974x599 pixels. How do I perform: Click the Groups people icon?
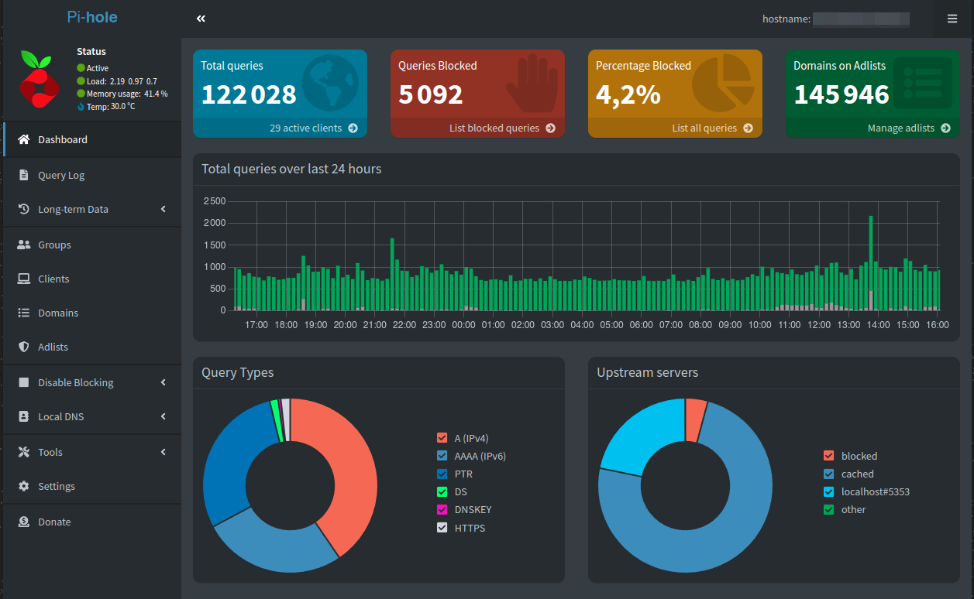click(23, 245)
